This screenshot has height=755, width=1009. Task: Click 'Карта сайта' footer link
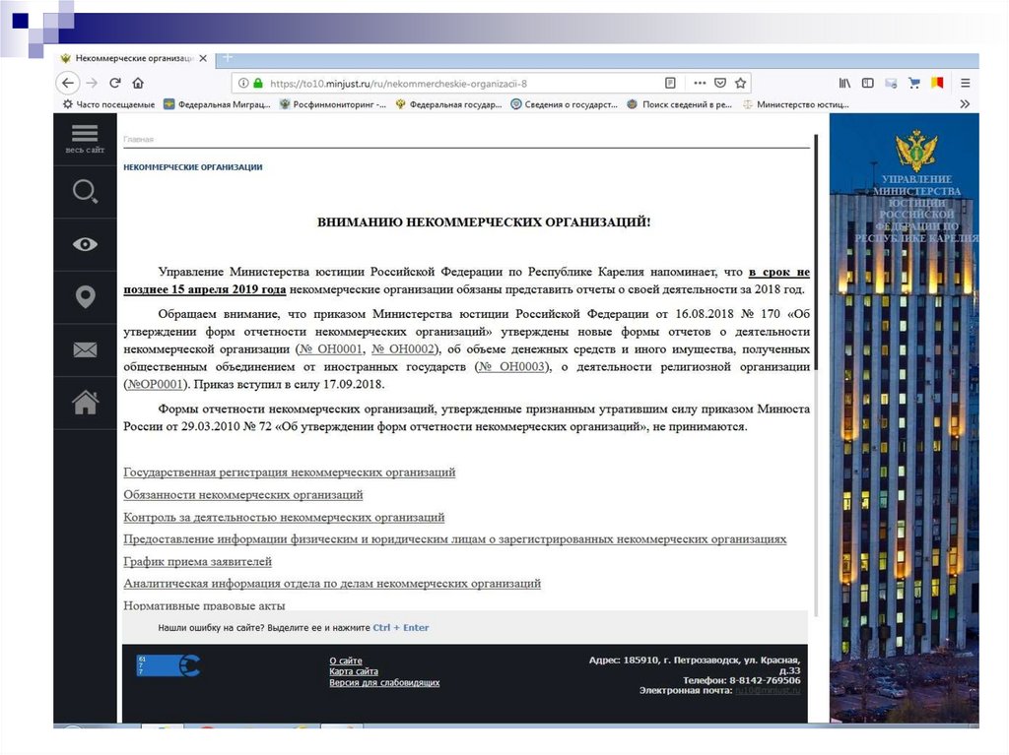point(354,671)
